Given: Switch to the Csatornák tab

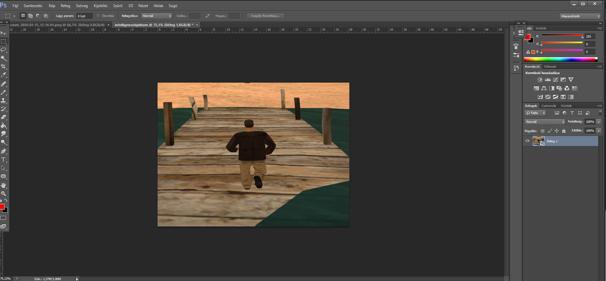Looking at the screenshot, I should (549, 105).
